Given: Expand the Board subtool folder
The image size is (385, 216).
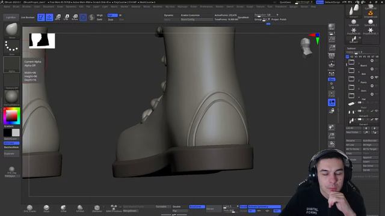Looking at the screenshot, I should point(351,62).
